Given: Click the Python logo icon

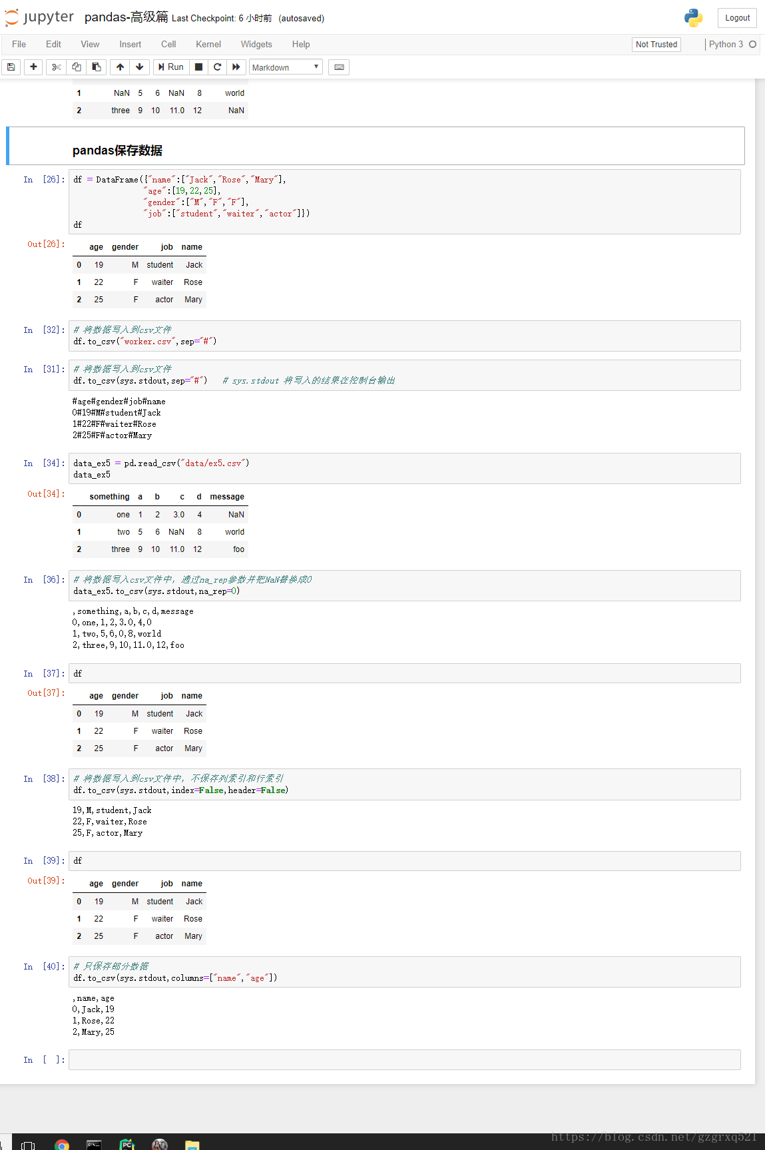Looking at the screenshot, I should pyautogui.click(x=694, y=18).
